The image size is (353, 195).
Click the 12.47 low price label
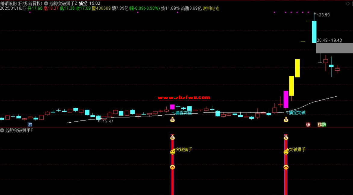[108, 122]
